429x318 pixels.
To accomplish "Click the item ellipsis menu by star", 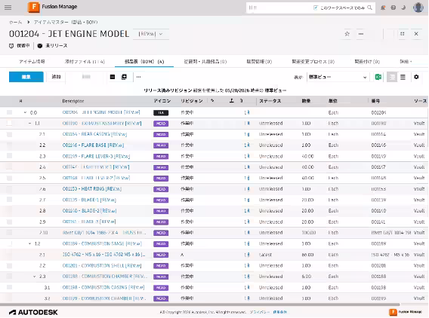I will pos(361,34).
